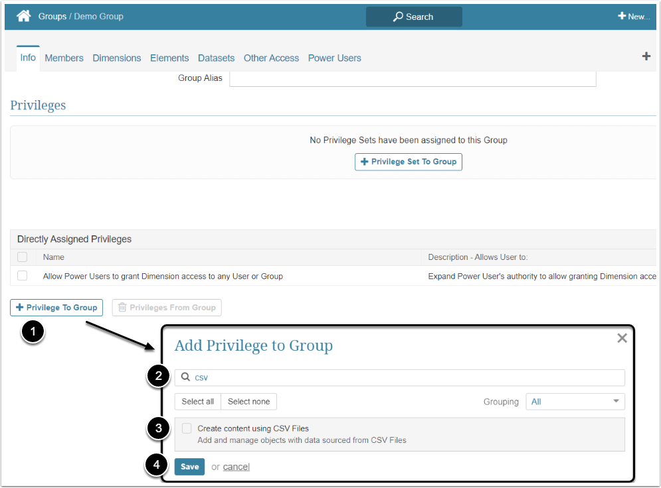Open the New... menu in header

pyautogui.click(x=634, y=17)
